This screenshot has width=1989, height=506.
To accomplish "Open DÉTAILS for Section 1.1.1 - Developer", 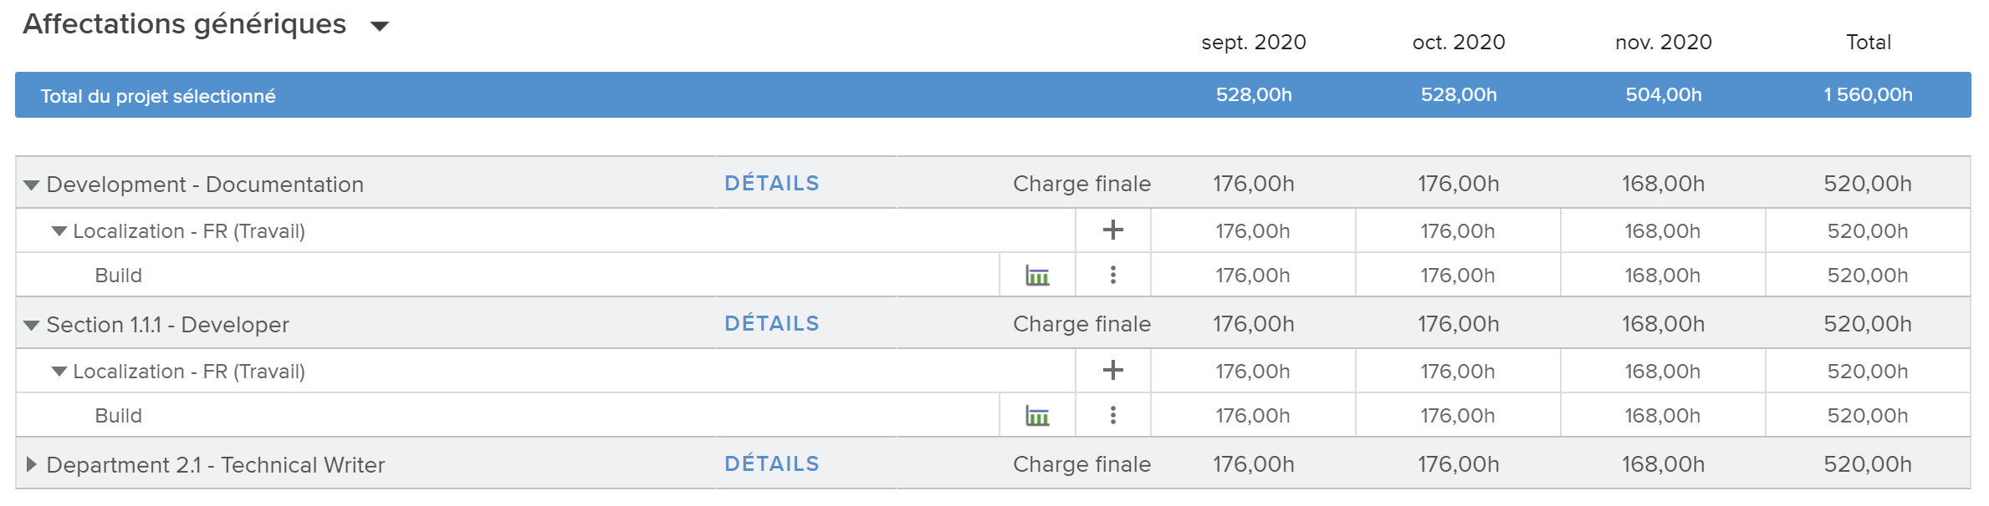I will [x=771, y=324].
